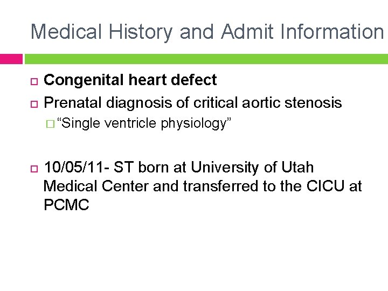Click the bold text Congenital heart defect

tap(130, 80)
